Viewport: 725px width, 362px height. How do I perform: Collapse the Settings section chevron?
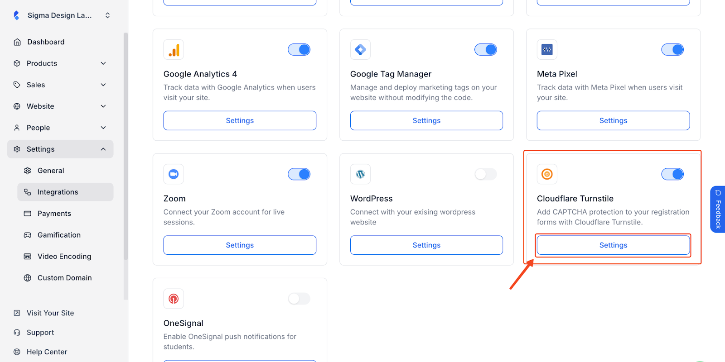click(103, 149)
